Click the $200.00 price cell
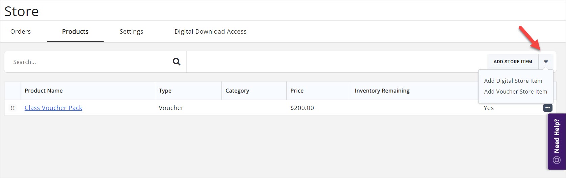 (302, 108)
